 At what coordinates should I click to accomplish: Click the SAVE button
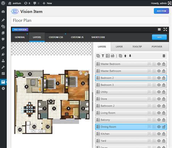click(x=159, y=37)
